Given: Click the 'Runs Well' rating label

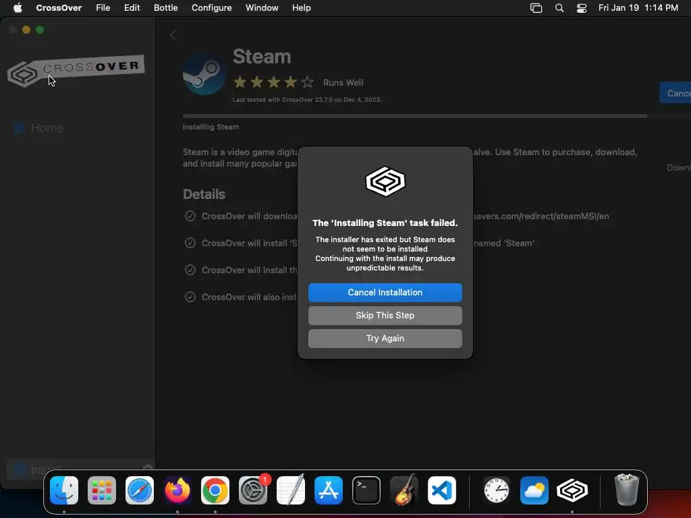Looking at the screenshot, I should click(343, 82).
